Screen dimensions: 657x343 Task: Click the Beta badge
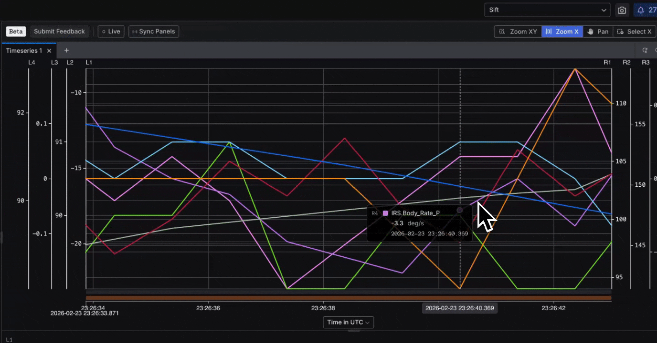(x=15, y=31)
